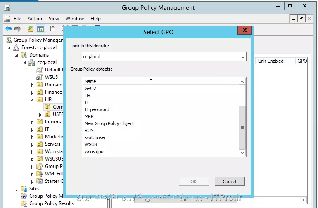The image size is (318, 208).
Task: Collapse the Forest: ccg.local node
Action: coord(9,48)
